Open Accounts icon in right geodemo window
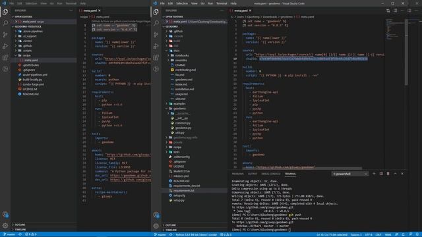The height and width of the screenshot is (237, 422). pos(156,215)
